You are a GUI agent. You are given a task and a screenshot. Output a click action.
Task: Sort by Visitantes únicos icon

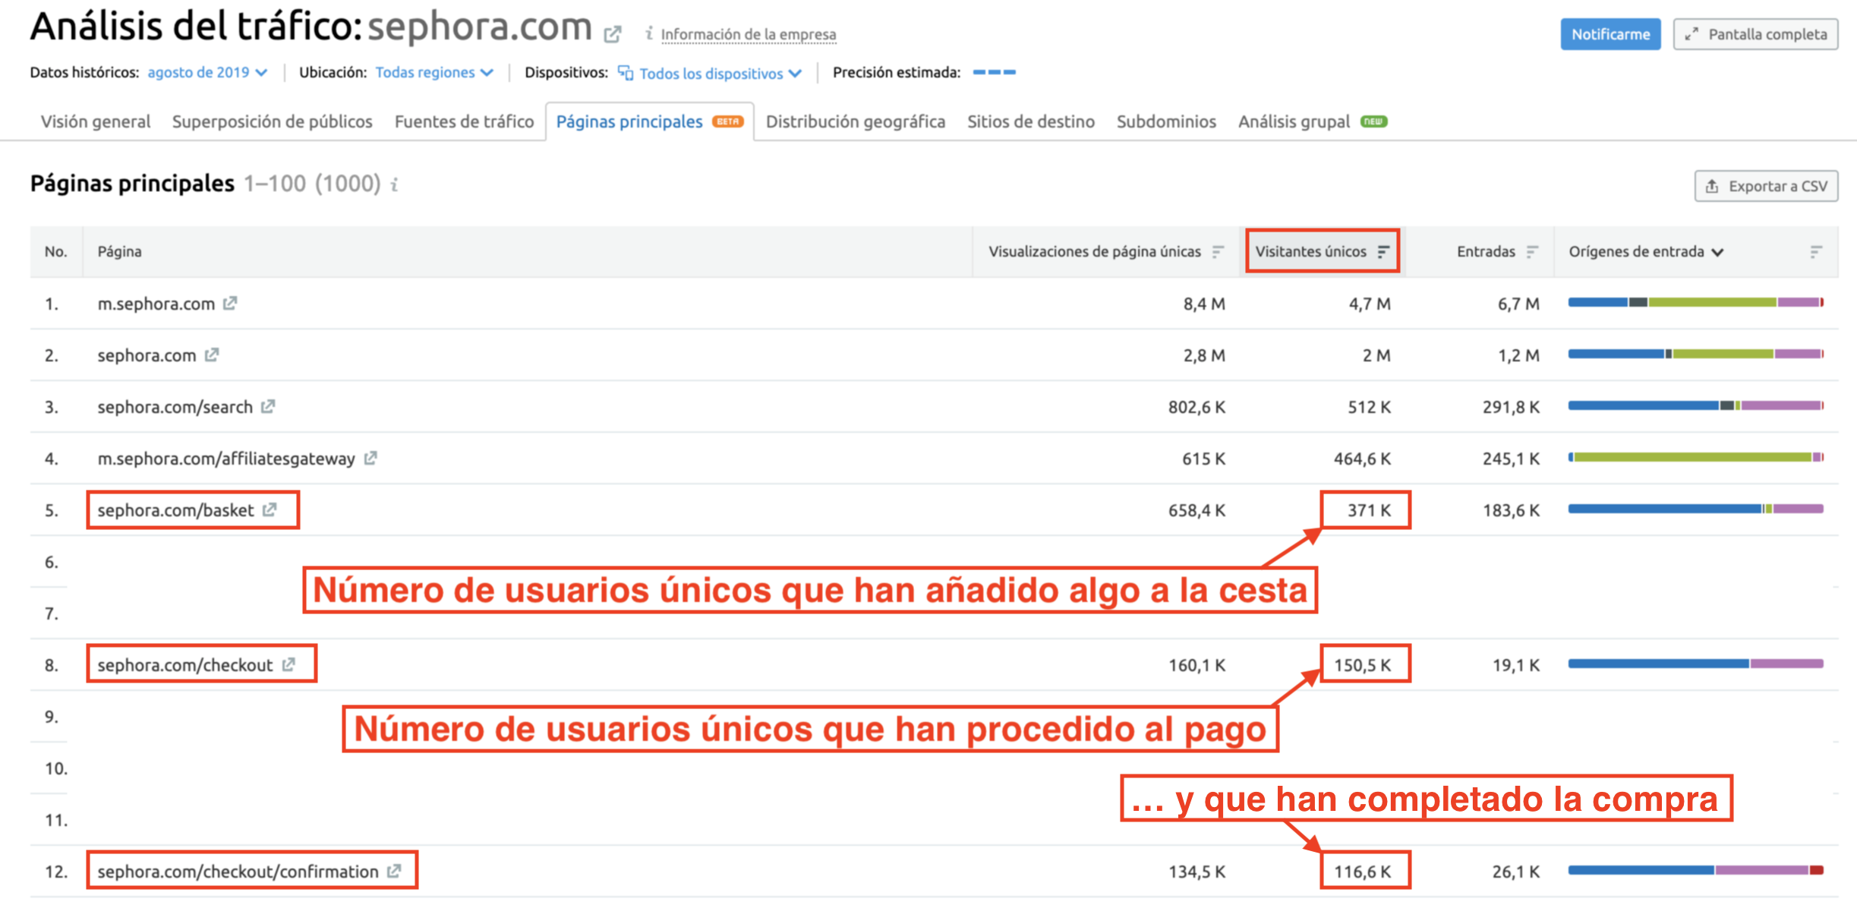[x=1383, y=251]
